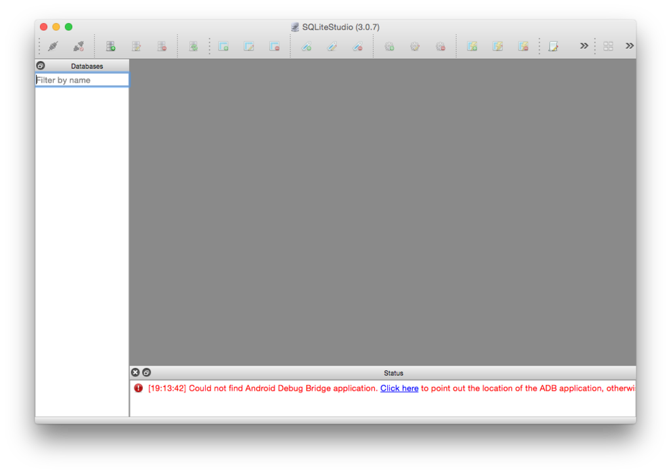The height and width of the screenshot is (474, 671).
Task: Click the Edit index icon
Action: click(332, 46)
